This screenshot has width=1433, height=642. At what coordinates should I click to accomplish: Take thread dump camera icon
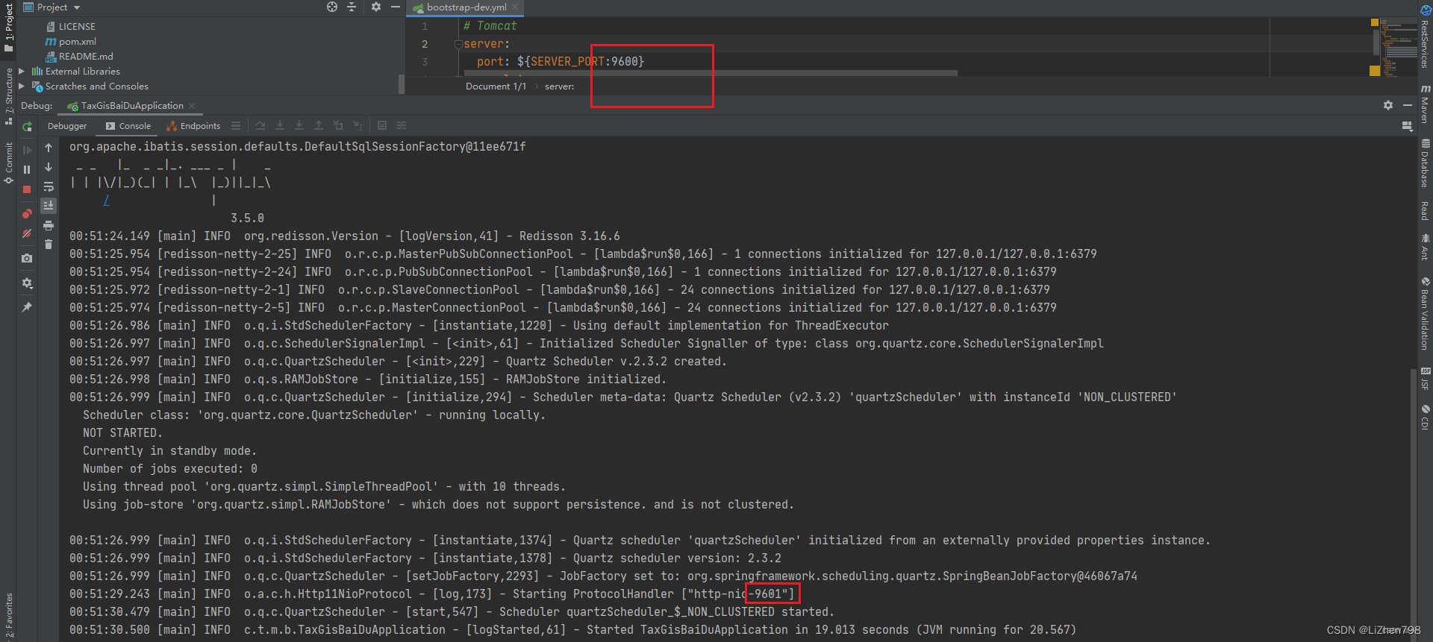click(27, 258)
